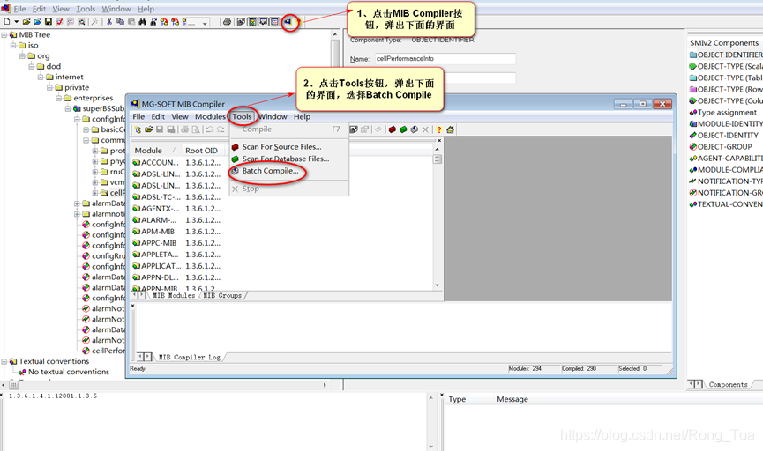Click the MIB tree horizontal scrollbar thumb
The height and width of the screenshot is (451, 763).
point(13,385)
